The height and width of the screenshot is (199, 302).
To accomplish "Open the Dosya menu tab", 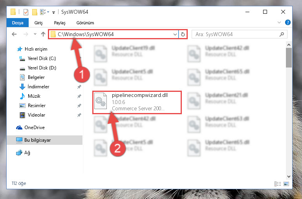I will [x=18, y=23].
